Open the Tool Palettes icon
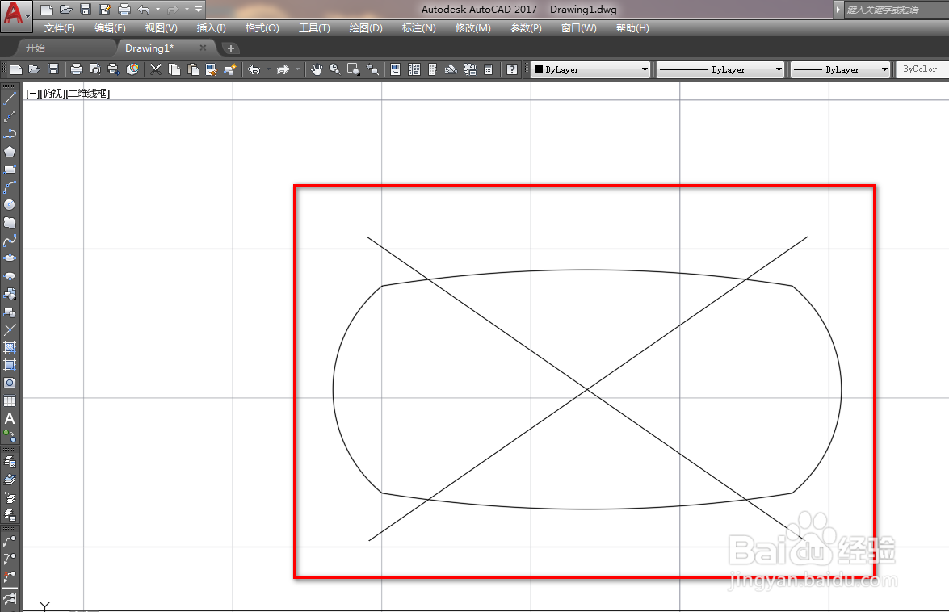 click(432, 69)
